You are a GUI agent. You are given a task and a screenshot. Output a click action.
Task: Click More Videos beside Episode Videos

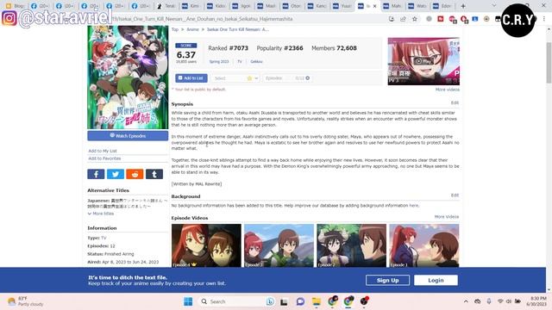click(x=447, y=217)
